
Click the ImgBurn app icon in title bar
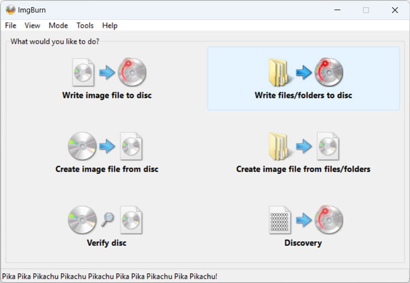pos(10,10)
